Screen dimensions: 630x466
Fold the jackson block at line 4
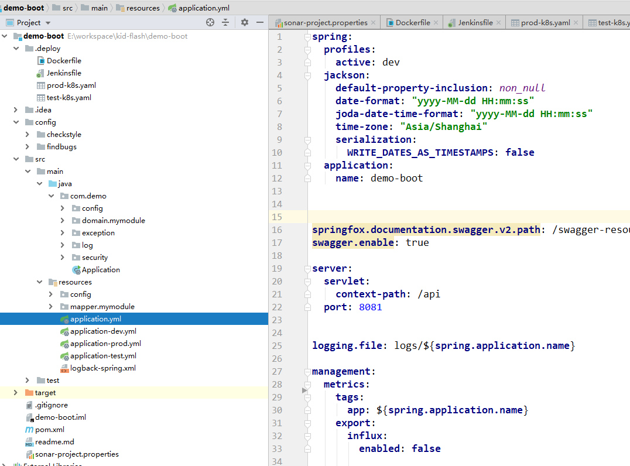[307, 76]
